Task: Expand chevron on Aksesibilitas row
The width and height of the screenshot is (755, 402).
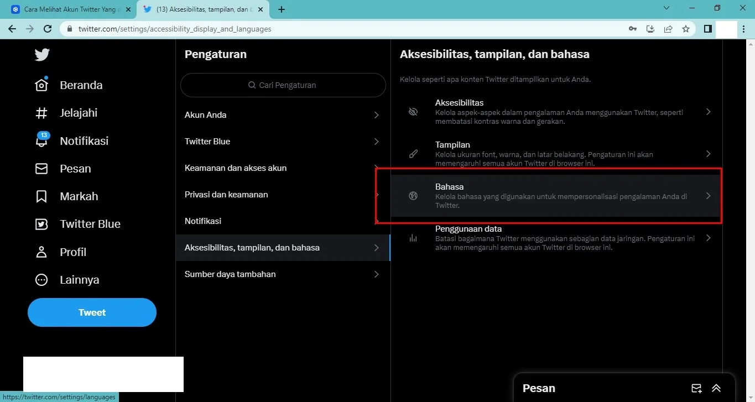Action: click(x=709, y=112)
